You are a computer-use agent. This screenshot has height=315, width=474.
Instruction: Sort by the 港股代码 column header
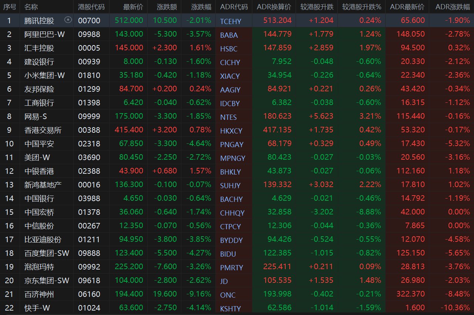(x=91, y=7)
